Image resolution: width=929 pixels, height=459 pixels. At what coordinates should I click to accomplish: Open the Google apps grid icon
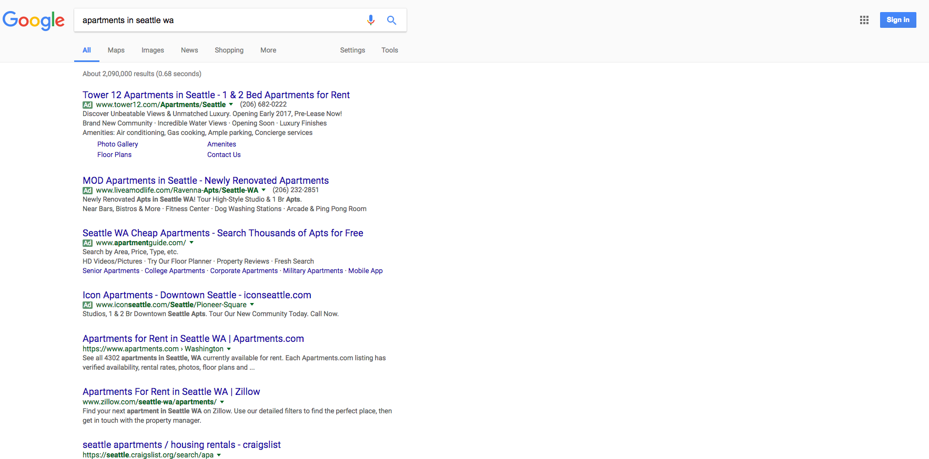[x=864, y=20]
